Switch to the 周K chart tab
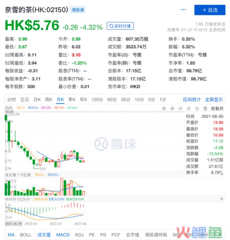The width and height of the screenshot is (230, 240). point(49,100)
